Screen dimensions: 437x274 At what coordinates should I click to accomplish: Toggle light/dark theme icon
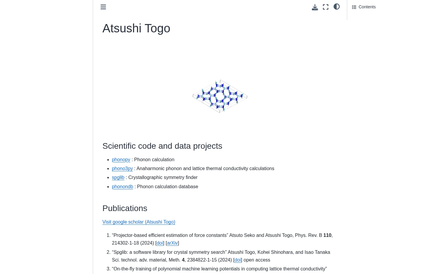pyautogui.click(x=337, y=7)
